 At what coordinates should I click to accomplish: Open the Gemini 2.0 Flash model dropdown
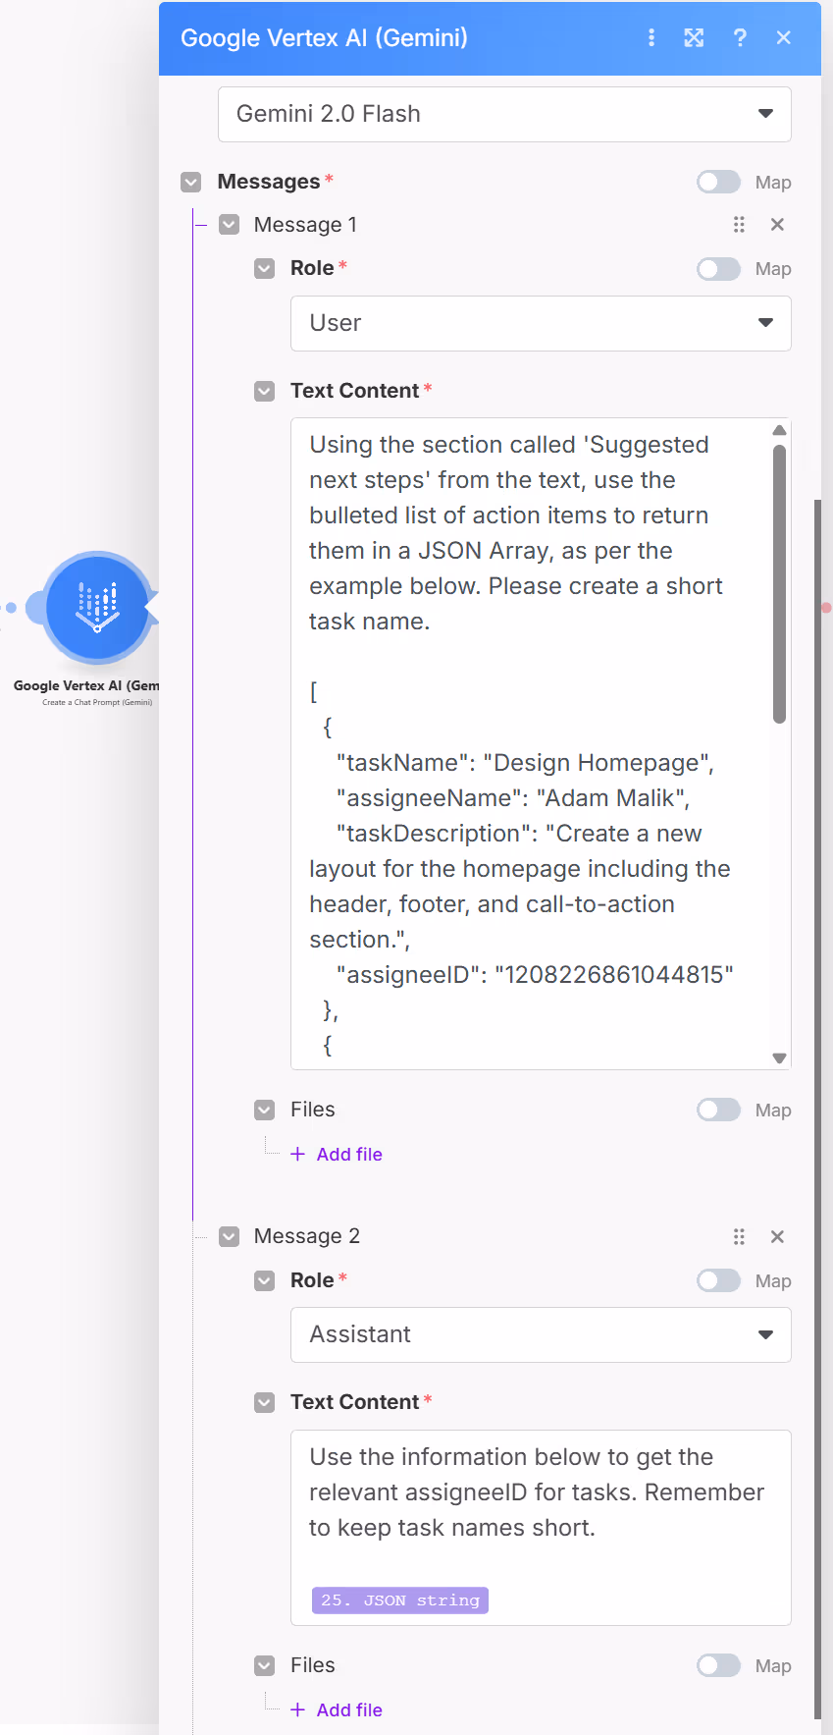tap(504, 114)
